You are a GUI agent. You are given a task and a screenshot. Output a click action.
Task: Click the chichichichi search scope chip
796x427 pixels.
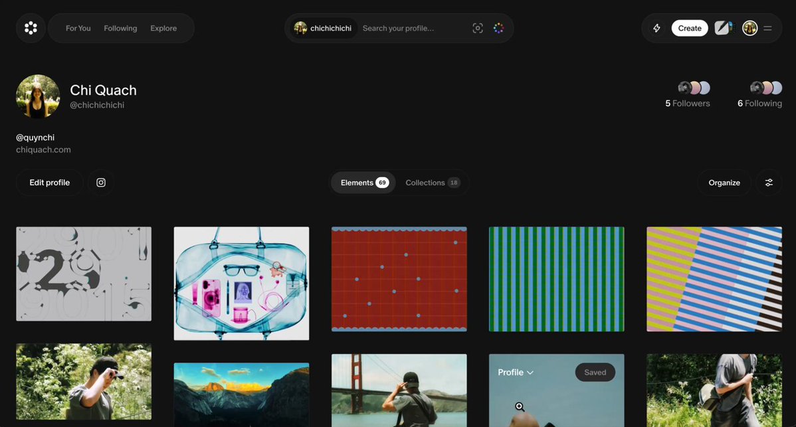[323, 29]
